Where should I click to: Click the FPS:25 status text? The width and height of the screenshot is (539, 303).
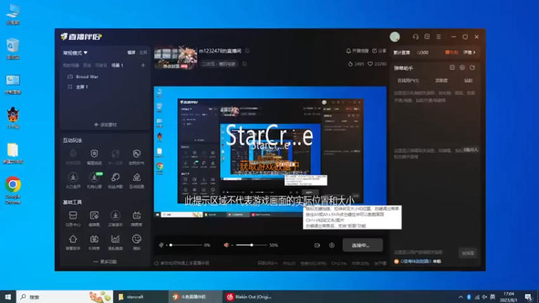coord(289,263)
